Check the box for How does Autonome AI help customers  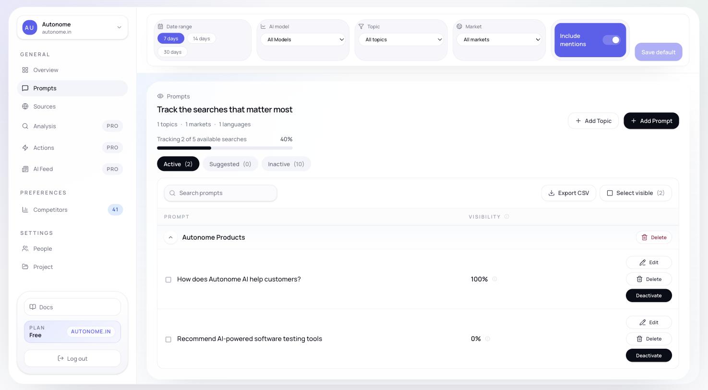tap(168, 280)
